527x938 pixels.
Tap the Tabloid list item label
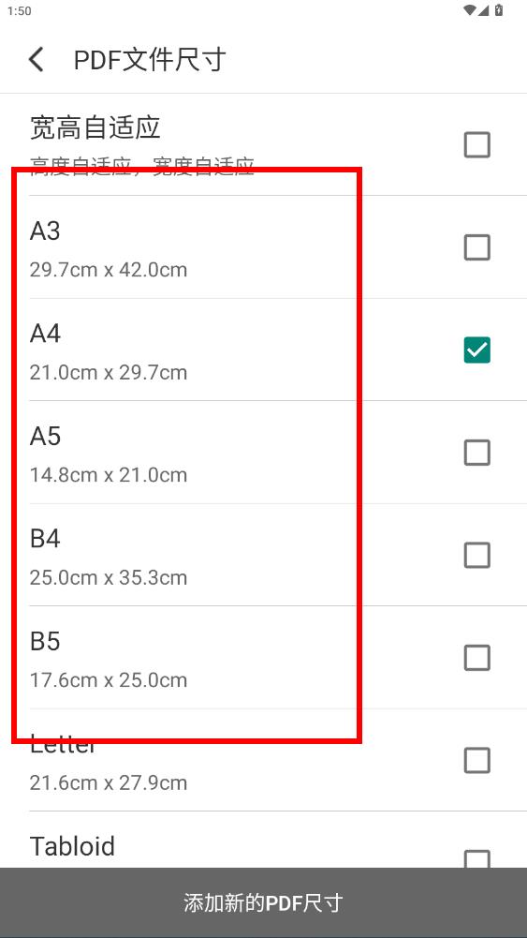click(72, 846)
